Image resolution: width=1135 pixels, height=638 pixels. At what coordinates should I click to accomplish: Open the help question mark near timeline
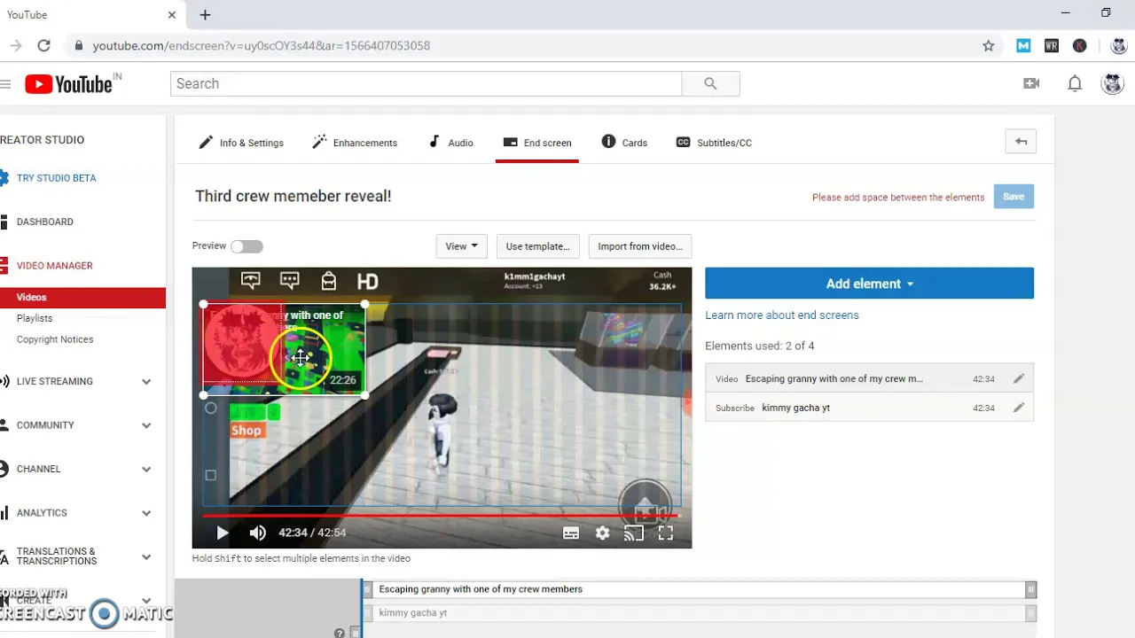339,633
